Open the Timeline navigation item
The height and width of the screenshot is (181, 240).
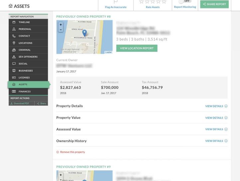[28, 22]
